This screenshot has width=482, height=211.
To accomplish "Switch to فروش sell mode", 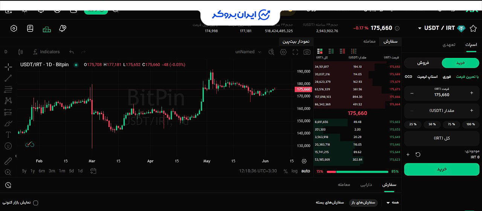I will (x=423, y=63).
